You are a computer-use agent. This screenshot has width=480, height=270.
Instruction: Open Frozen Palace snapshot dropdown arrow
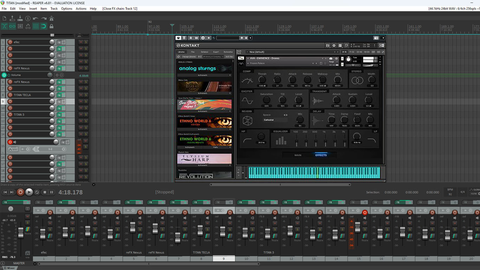(x=248, y=64)
